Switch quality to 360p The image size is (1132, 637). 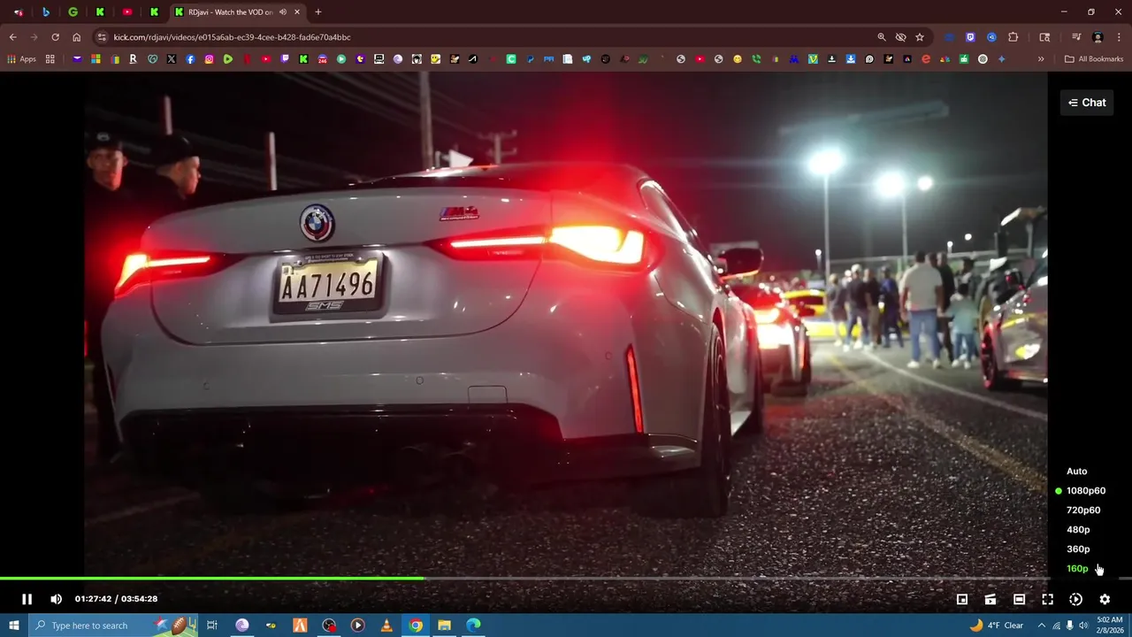point(1078,549)
